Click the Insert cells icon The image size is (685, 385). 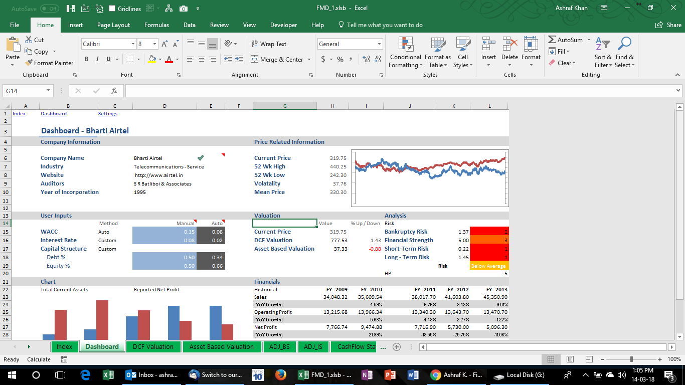488,45
